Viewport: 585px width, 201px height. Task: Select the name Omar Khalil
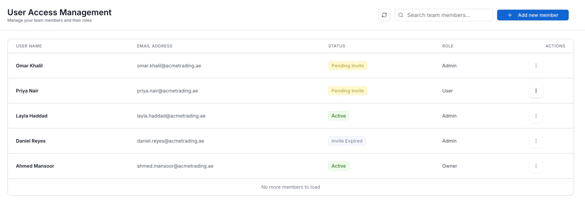pos(29,66)
